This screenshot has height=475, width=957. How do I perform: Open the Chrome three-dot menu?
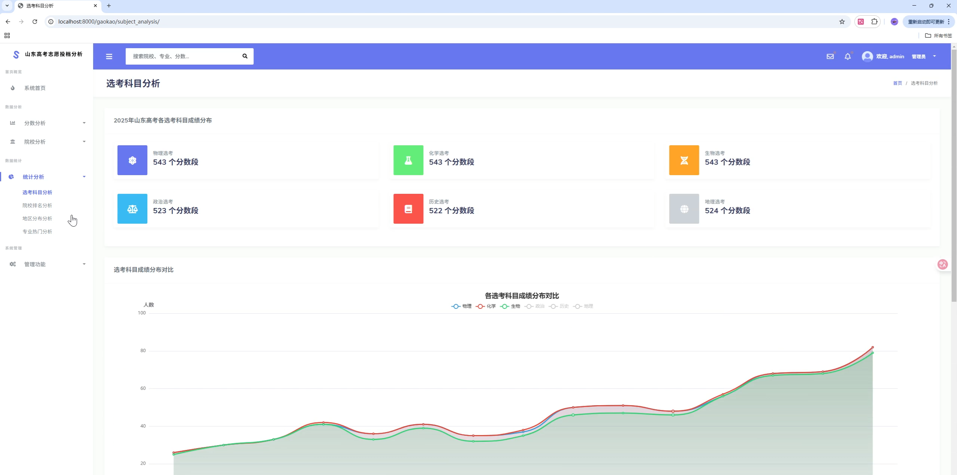click(949, 22)
